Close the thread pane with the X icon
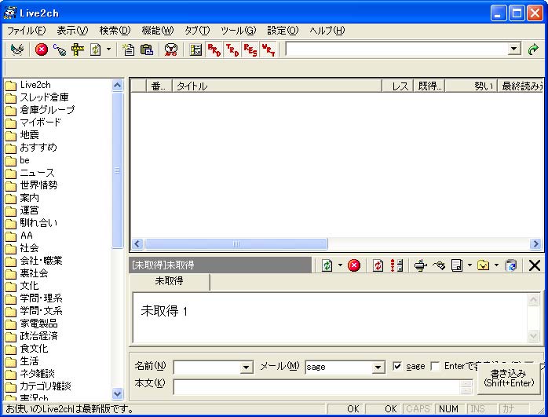Screen dimensions: 548x417 535,265
